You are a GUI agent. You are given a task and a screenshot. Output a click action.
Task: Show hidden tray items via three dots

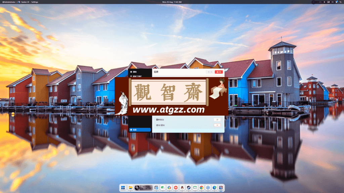(x=320, y=2)
